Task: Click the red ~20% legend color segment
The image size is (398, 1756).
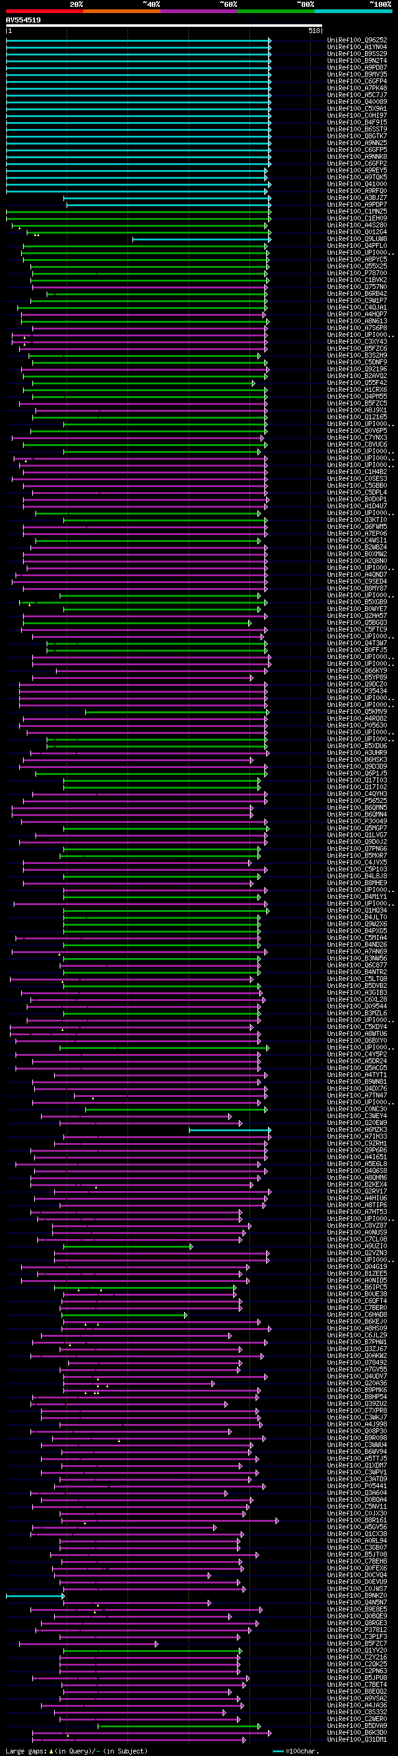Action: pyautogui.click(x=44, y=12)
